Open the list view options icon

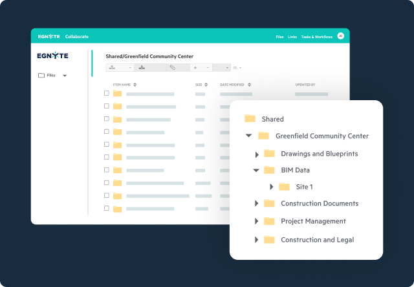click(x=236, y=67)
